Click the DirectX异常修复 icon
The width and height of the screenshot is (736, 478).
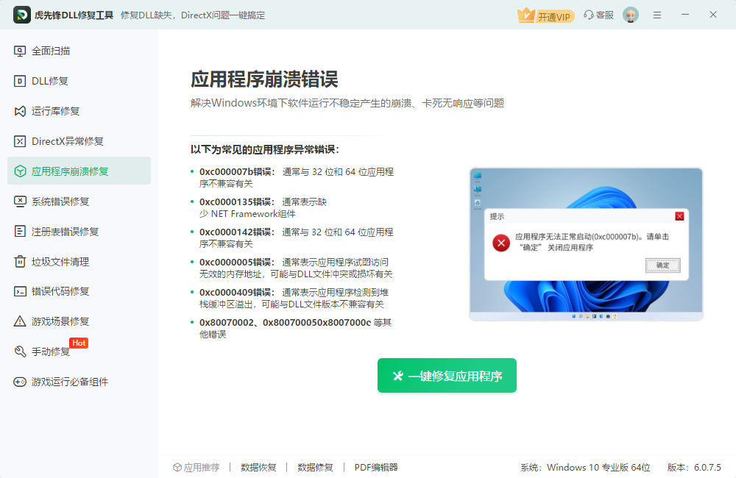tap(20, 141)
